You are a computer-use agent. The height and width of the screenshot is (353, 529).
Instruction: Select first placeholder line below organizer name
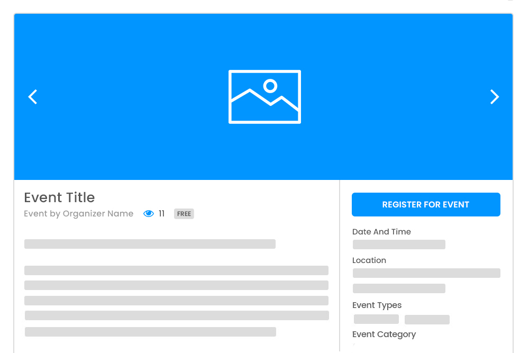150,244
